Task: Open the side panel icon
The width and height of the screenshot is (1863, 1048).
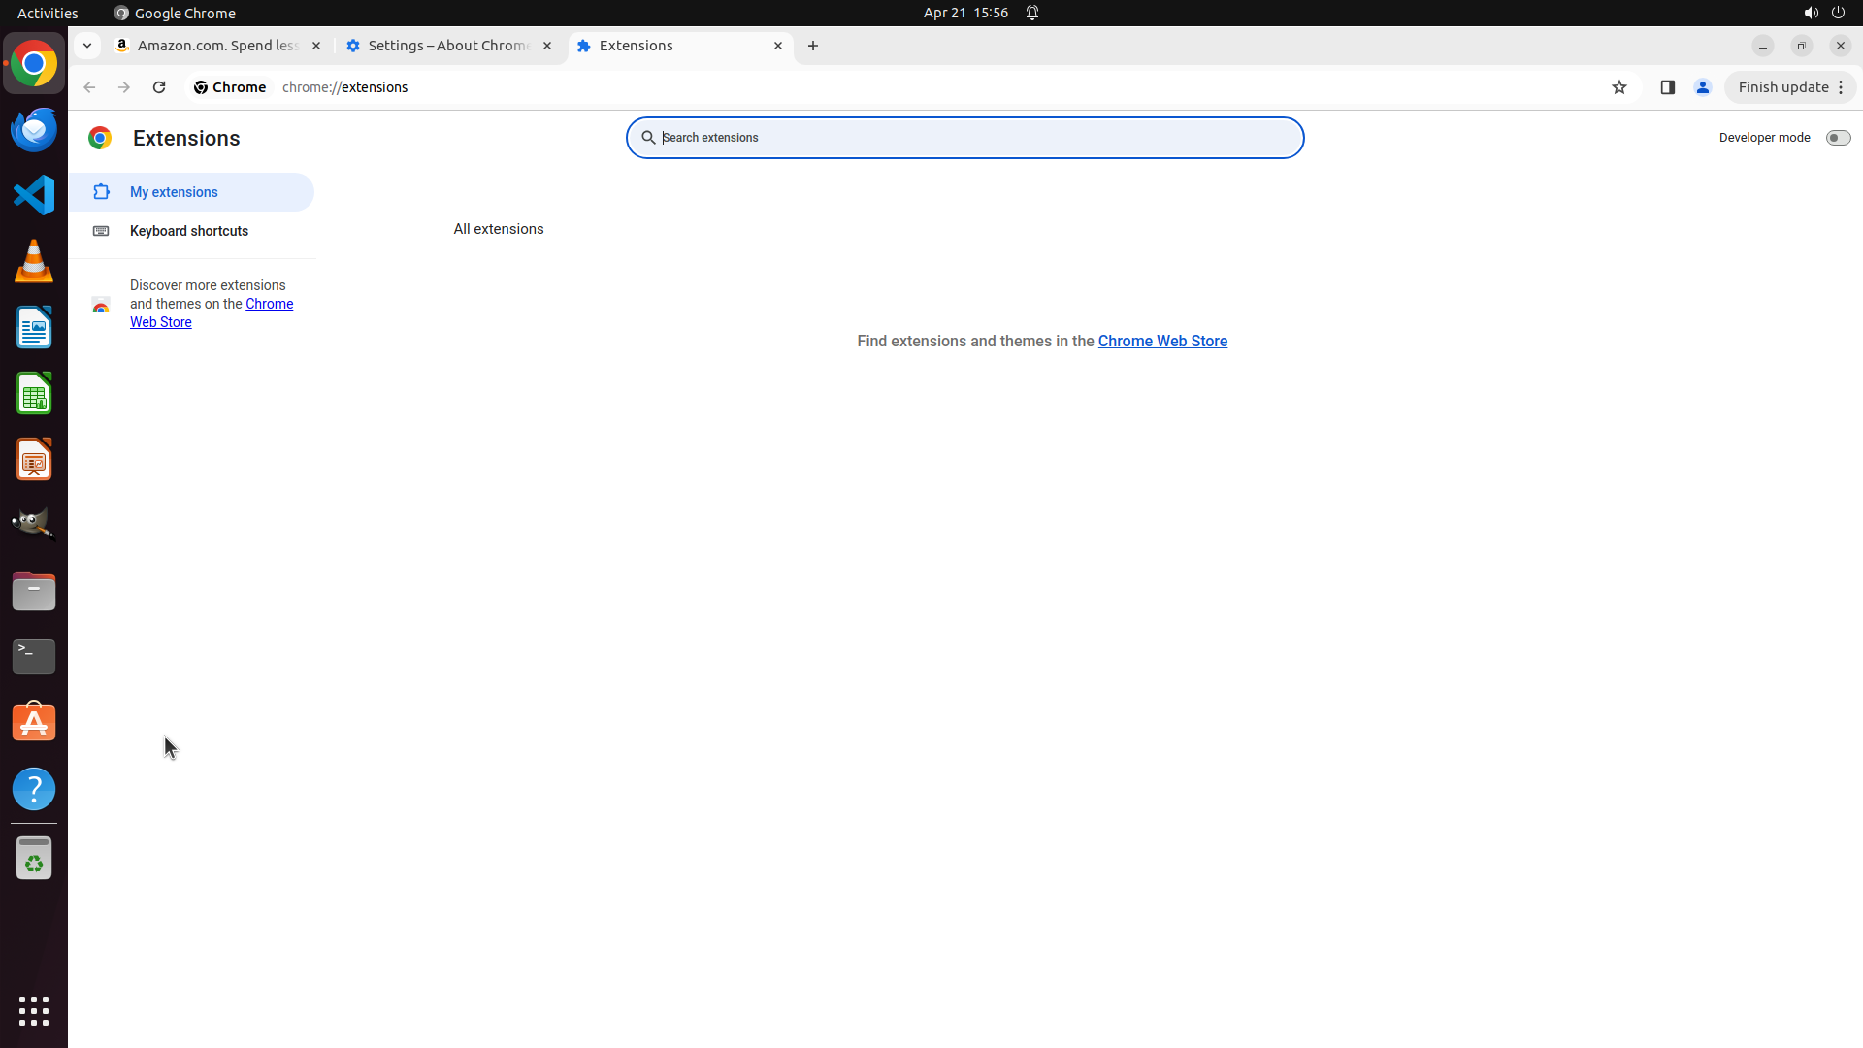Action: pyautogui.click(x=1667, y=87)
